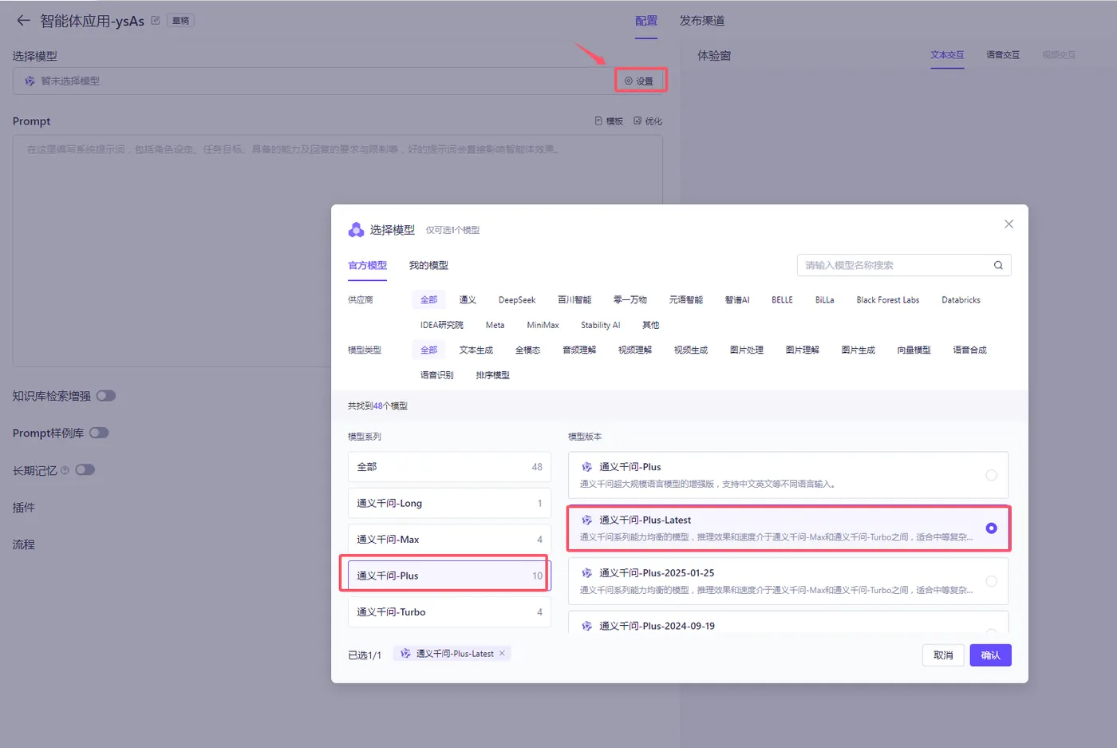Click the search magnifier icon in model search
The image size is (1117, 748).
click(998, 265)
